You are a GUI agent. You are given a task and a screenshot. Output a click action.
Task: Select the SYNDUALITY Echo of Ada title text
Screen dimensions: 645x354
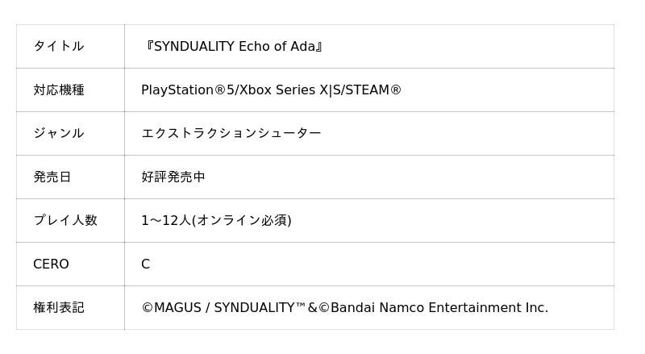pyautogui.click(x=233, y=47)
